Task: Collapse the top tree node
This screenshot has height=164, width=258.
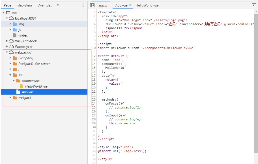Action: coord(3,12)
